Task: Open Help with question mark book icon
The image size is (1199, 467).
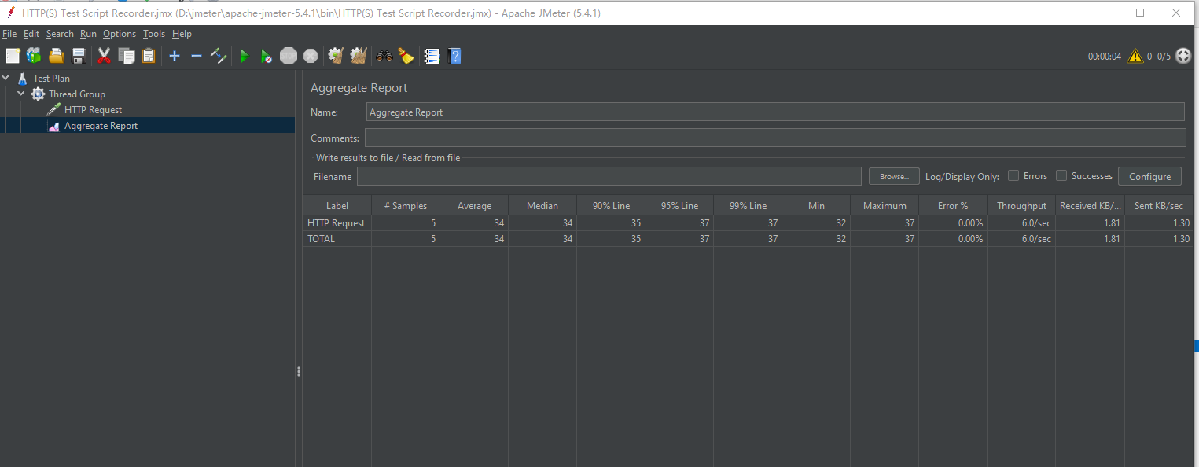Action: point(454,56)
